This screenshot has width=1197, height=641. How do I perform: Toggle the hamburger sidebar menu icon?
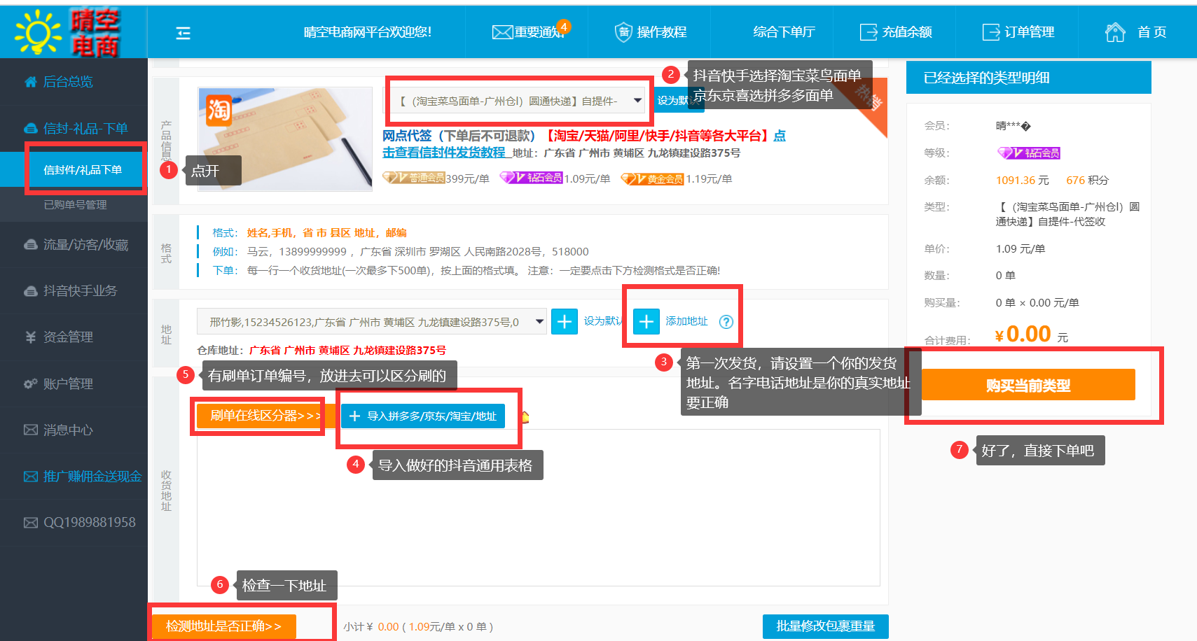pyautogui.click(x=183, y=33)
